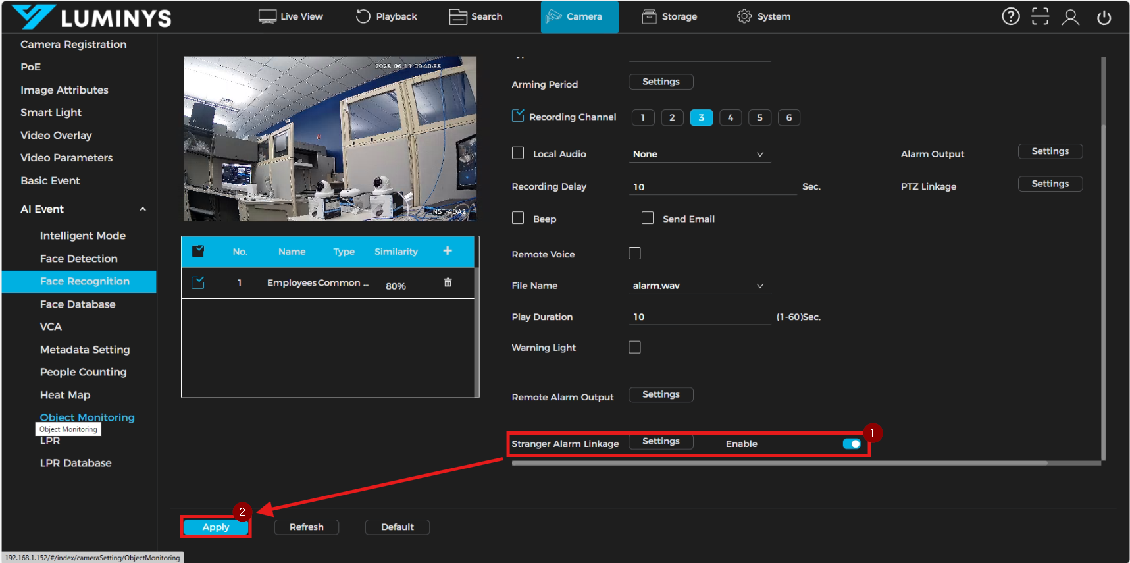The width and height of the screenshot is (1130, 563).
Task: Open the Local Audio dropdown
Action: 698,154
